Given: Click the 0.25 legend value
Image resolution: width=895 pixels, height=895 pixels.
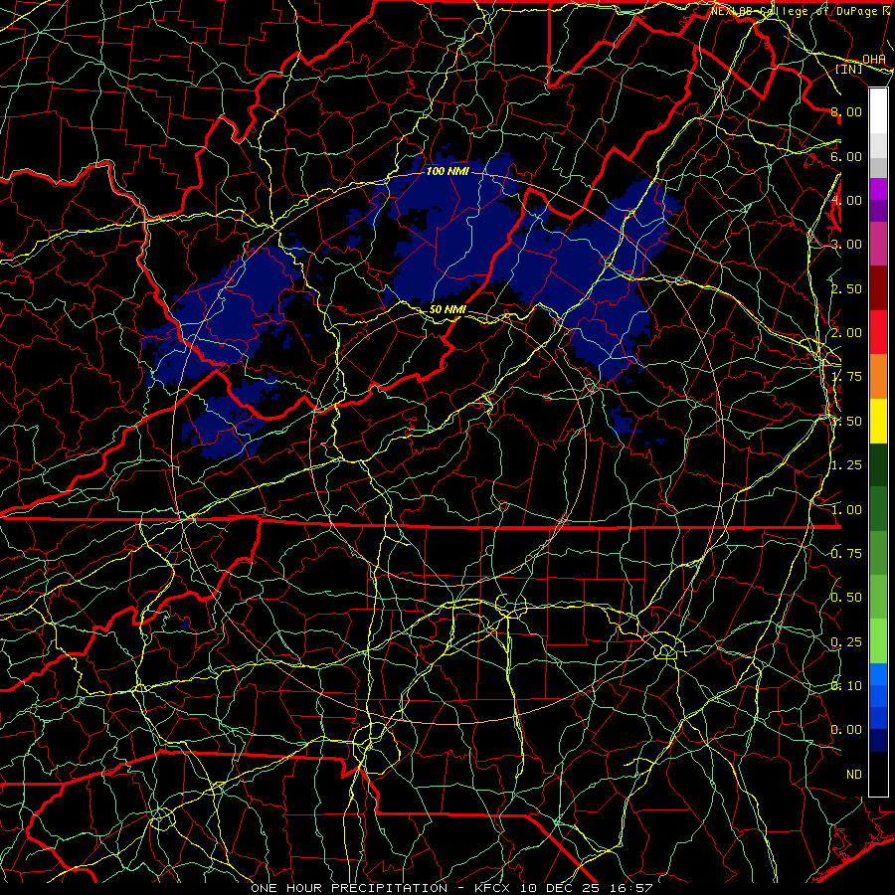Looking at the screenshot, I should coord(846,642).
